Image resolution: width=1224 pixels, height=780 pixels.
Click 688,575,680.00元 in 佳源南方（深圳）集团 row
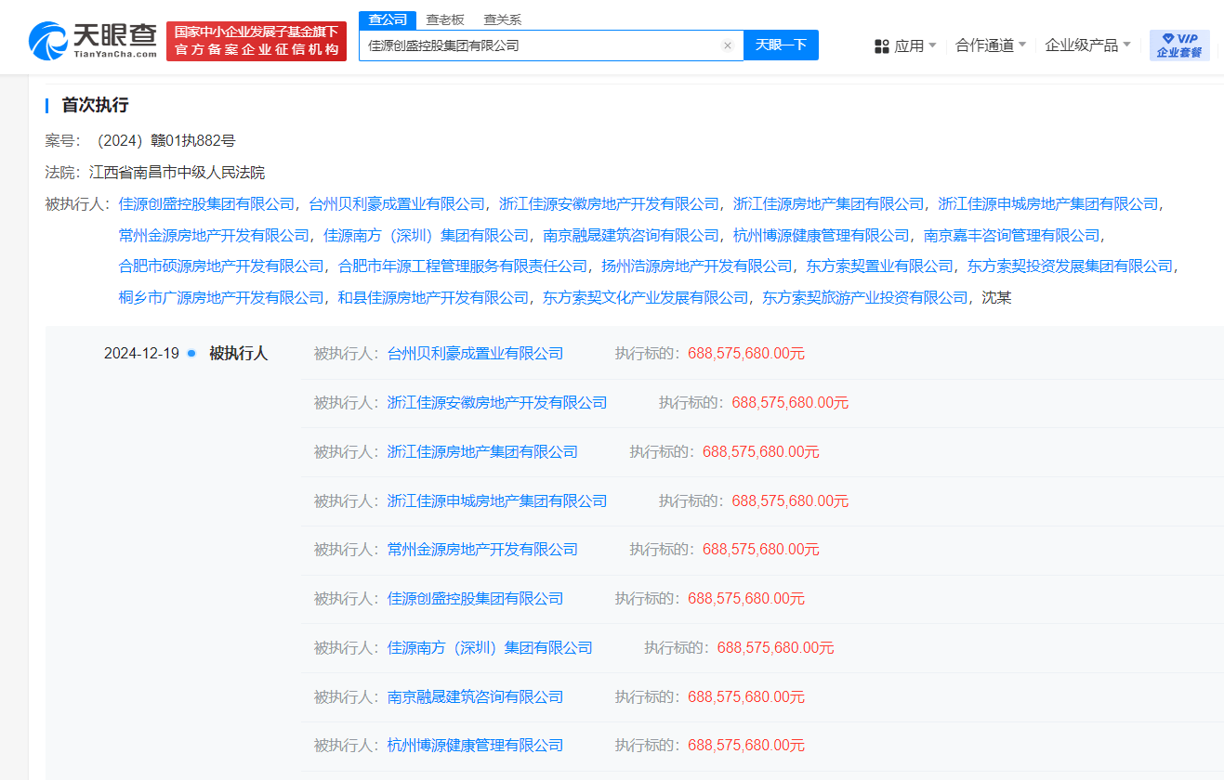click(776, 647)
